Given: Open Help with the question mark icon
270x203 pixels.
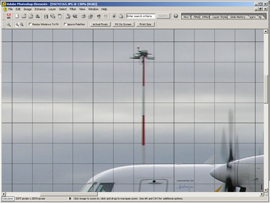Looking at the screenshot, I should click(175, 16).
